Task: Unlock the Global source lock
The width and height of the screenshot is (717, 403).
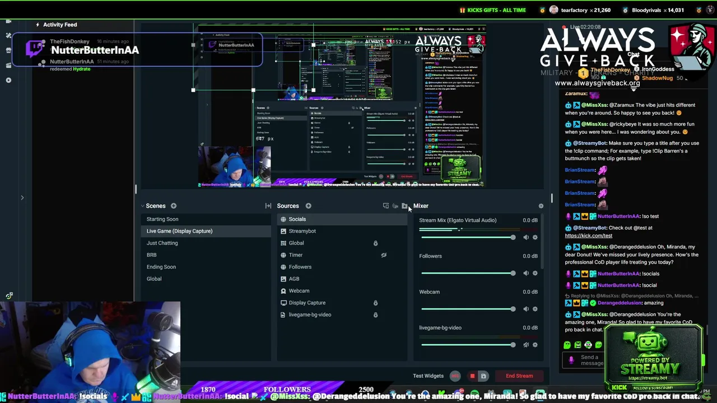Action: pyautogui.click(x=375, y=243)
